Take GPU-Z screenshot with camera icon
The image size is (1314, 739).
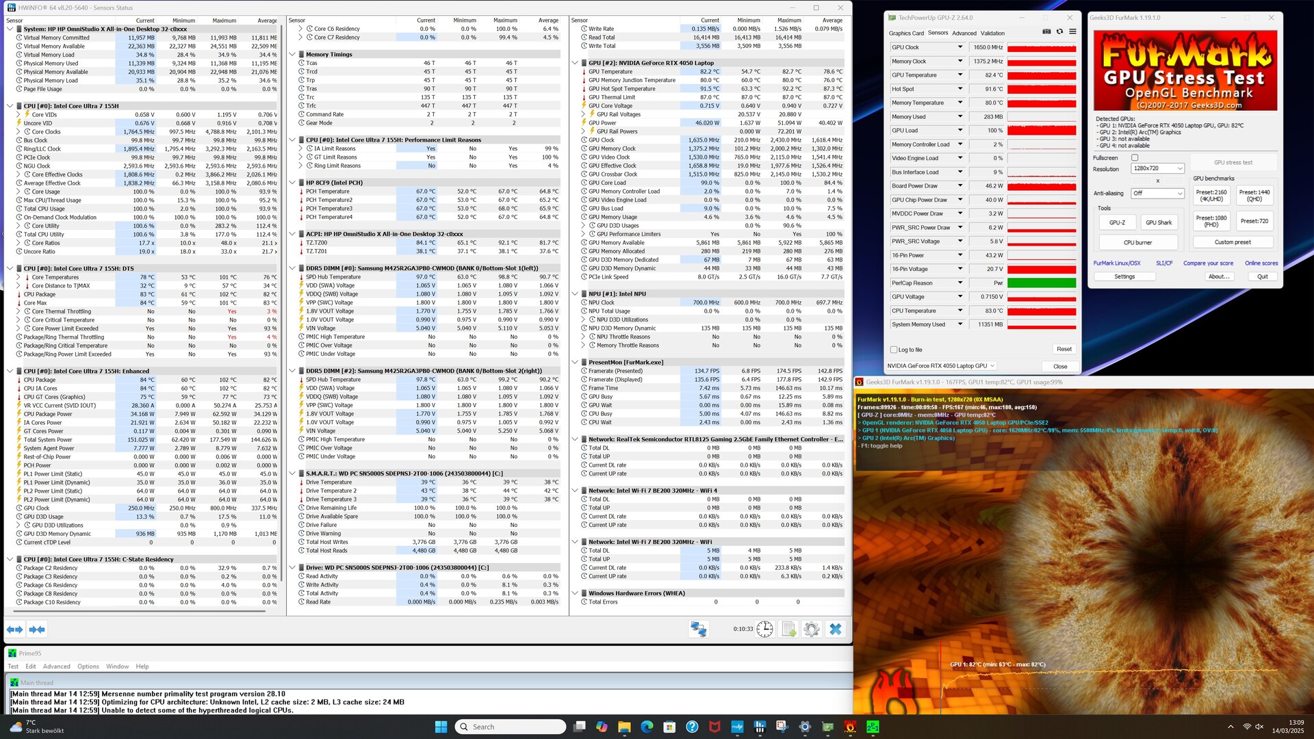(x=1046, y=31)
